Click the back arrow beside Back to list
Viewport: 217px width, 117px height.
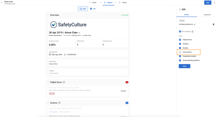tap(2, 3)
